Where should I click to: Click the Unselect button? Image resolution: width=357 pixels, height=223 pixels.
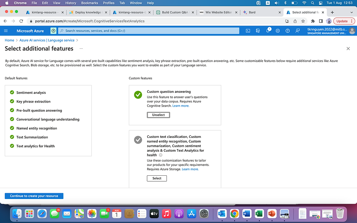[x=158, y=115]
